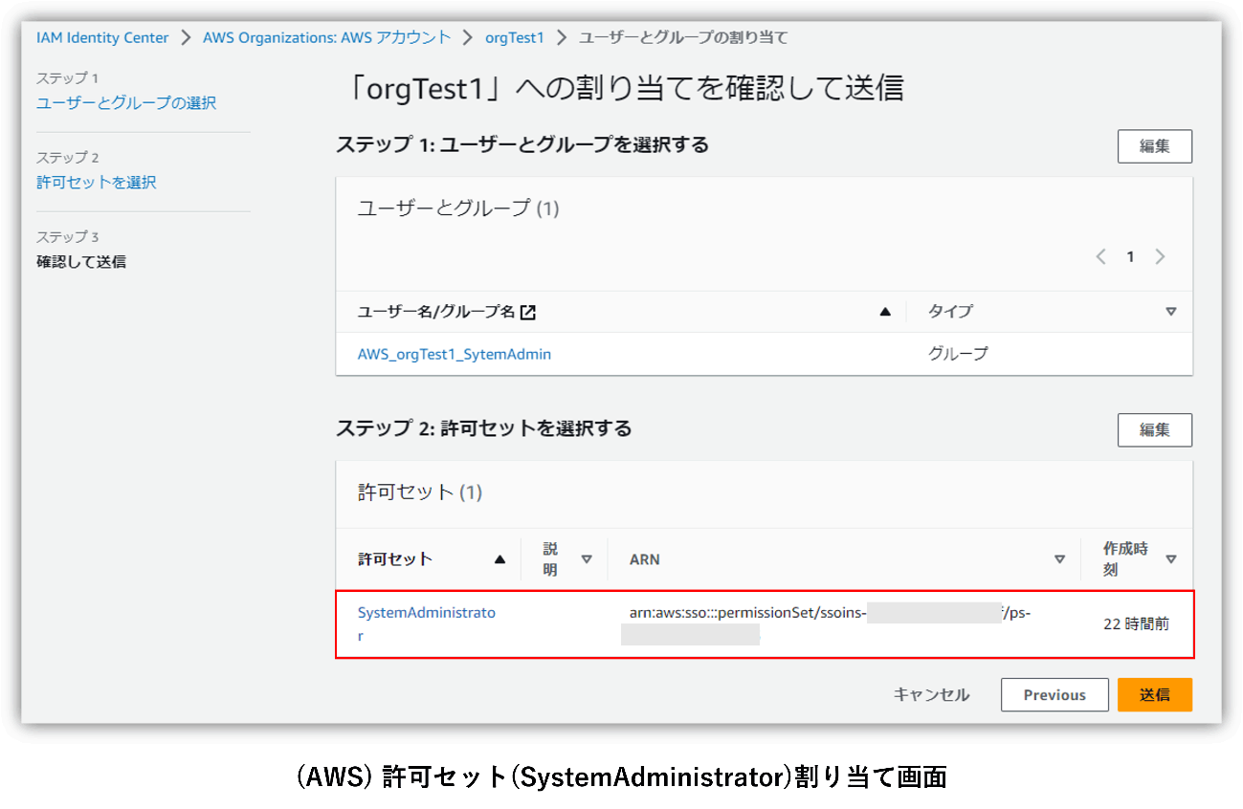Click 編集 button for step 1
Viewport: 1243px width, 809px height.
tap(1154, 146)
